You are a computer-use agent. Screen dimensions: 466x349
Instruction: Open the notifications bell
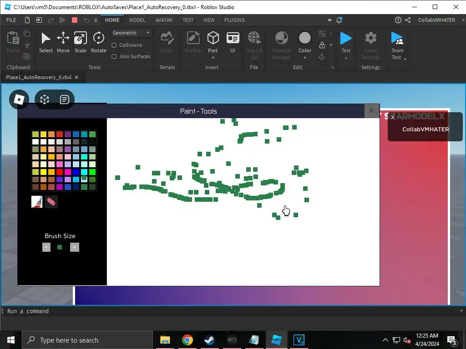[339, 20]
